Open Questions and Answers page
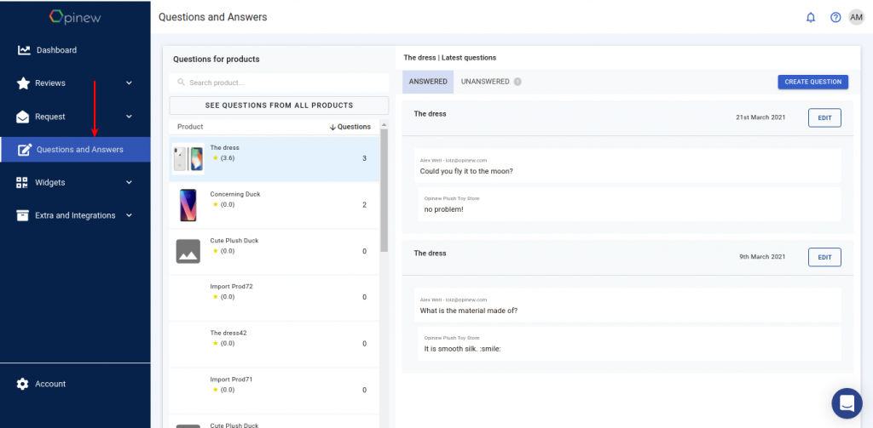873x428 pixels. coord(75,150)
